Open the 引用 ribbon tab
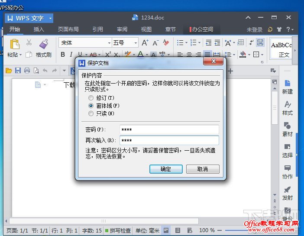 point(98,29)
